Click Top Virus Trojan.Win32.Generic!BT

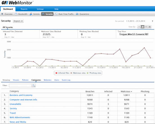click(x=134, y=34)
